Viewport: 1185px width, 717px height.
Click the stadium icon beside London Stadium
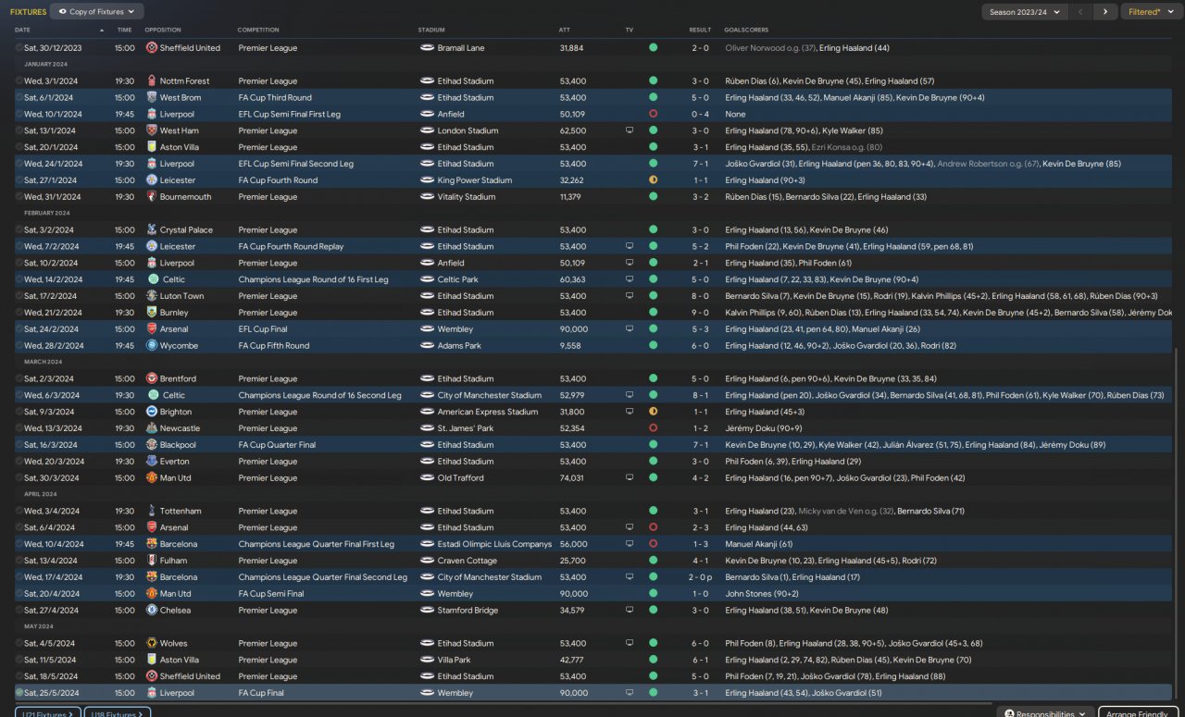click(427, 131)
